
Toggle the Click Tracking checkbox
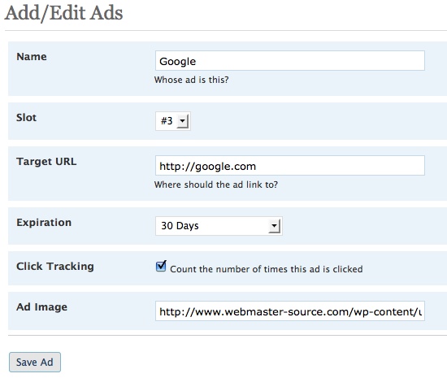click(161, 267)
